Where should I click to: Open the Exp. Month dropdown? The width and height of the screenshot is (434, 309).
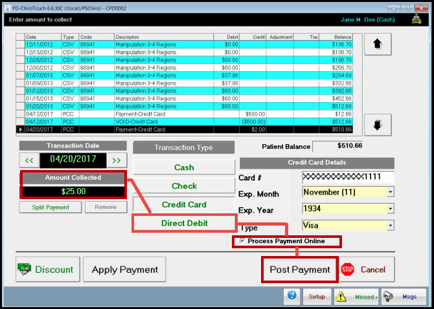(391, 192)
